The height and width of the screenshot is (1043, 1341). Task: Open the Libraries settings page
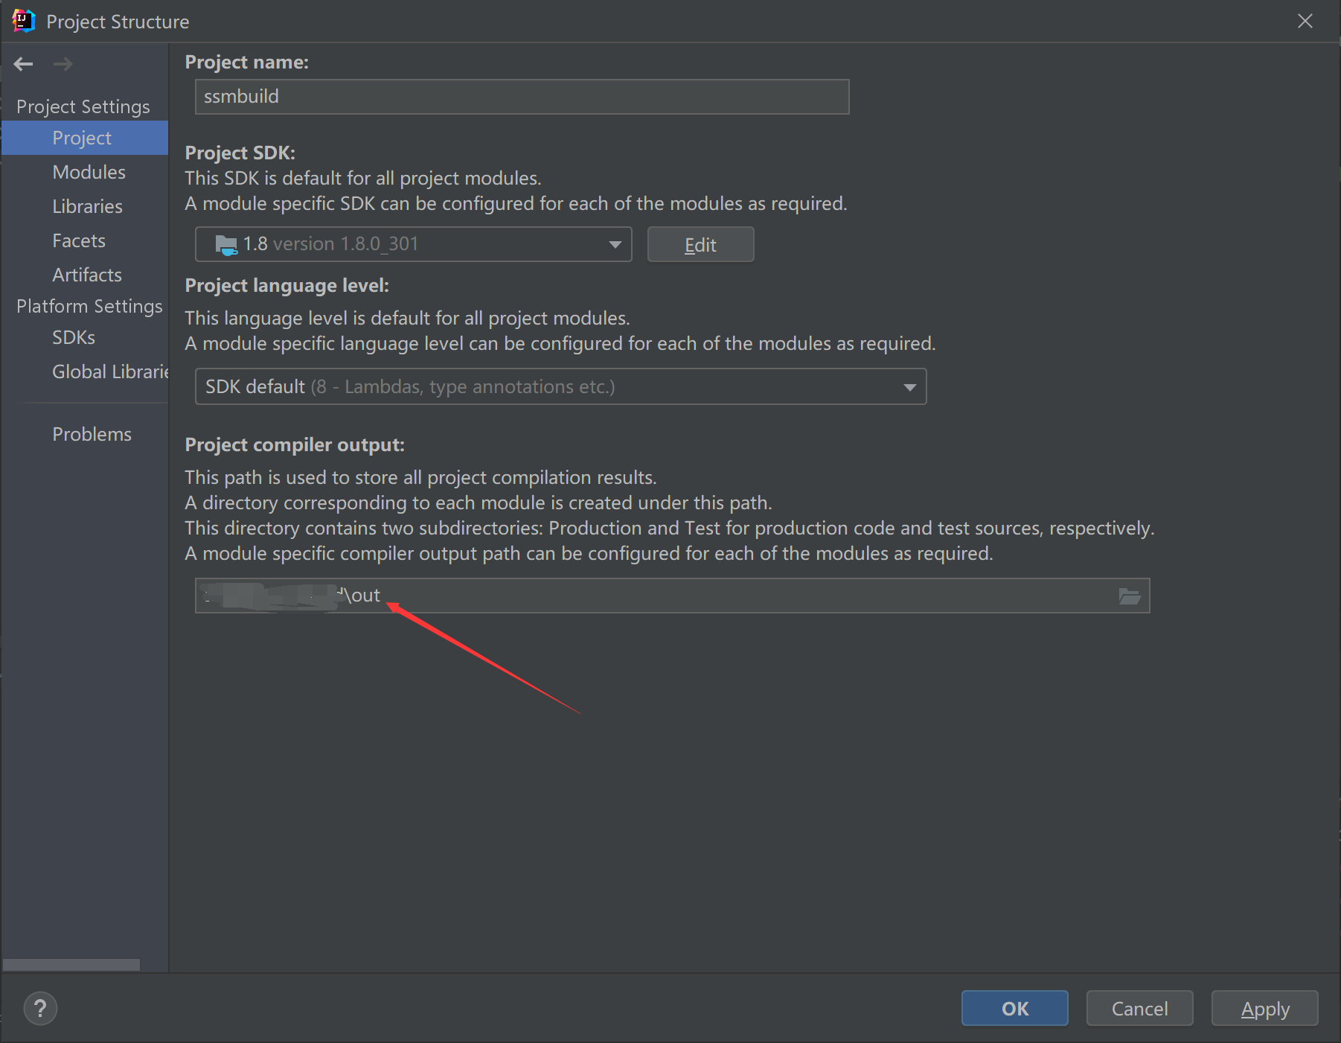(x=88, y=206)
